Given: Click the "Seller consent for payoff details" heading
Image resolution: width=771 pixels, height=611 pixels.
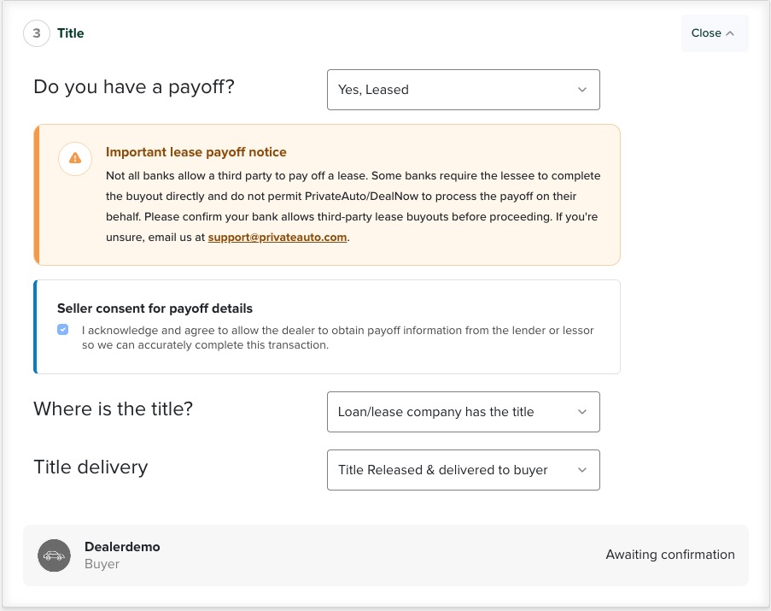Looking at the screenshot, I should coord(155,308).
